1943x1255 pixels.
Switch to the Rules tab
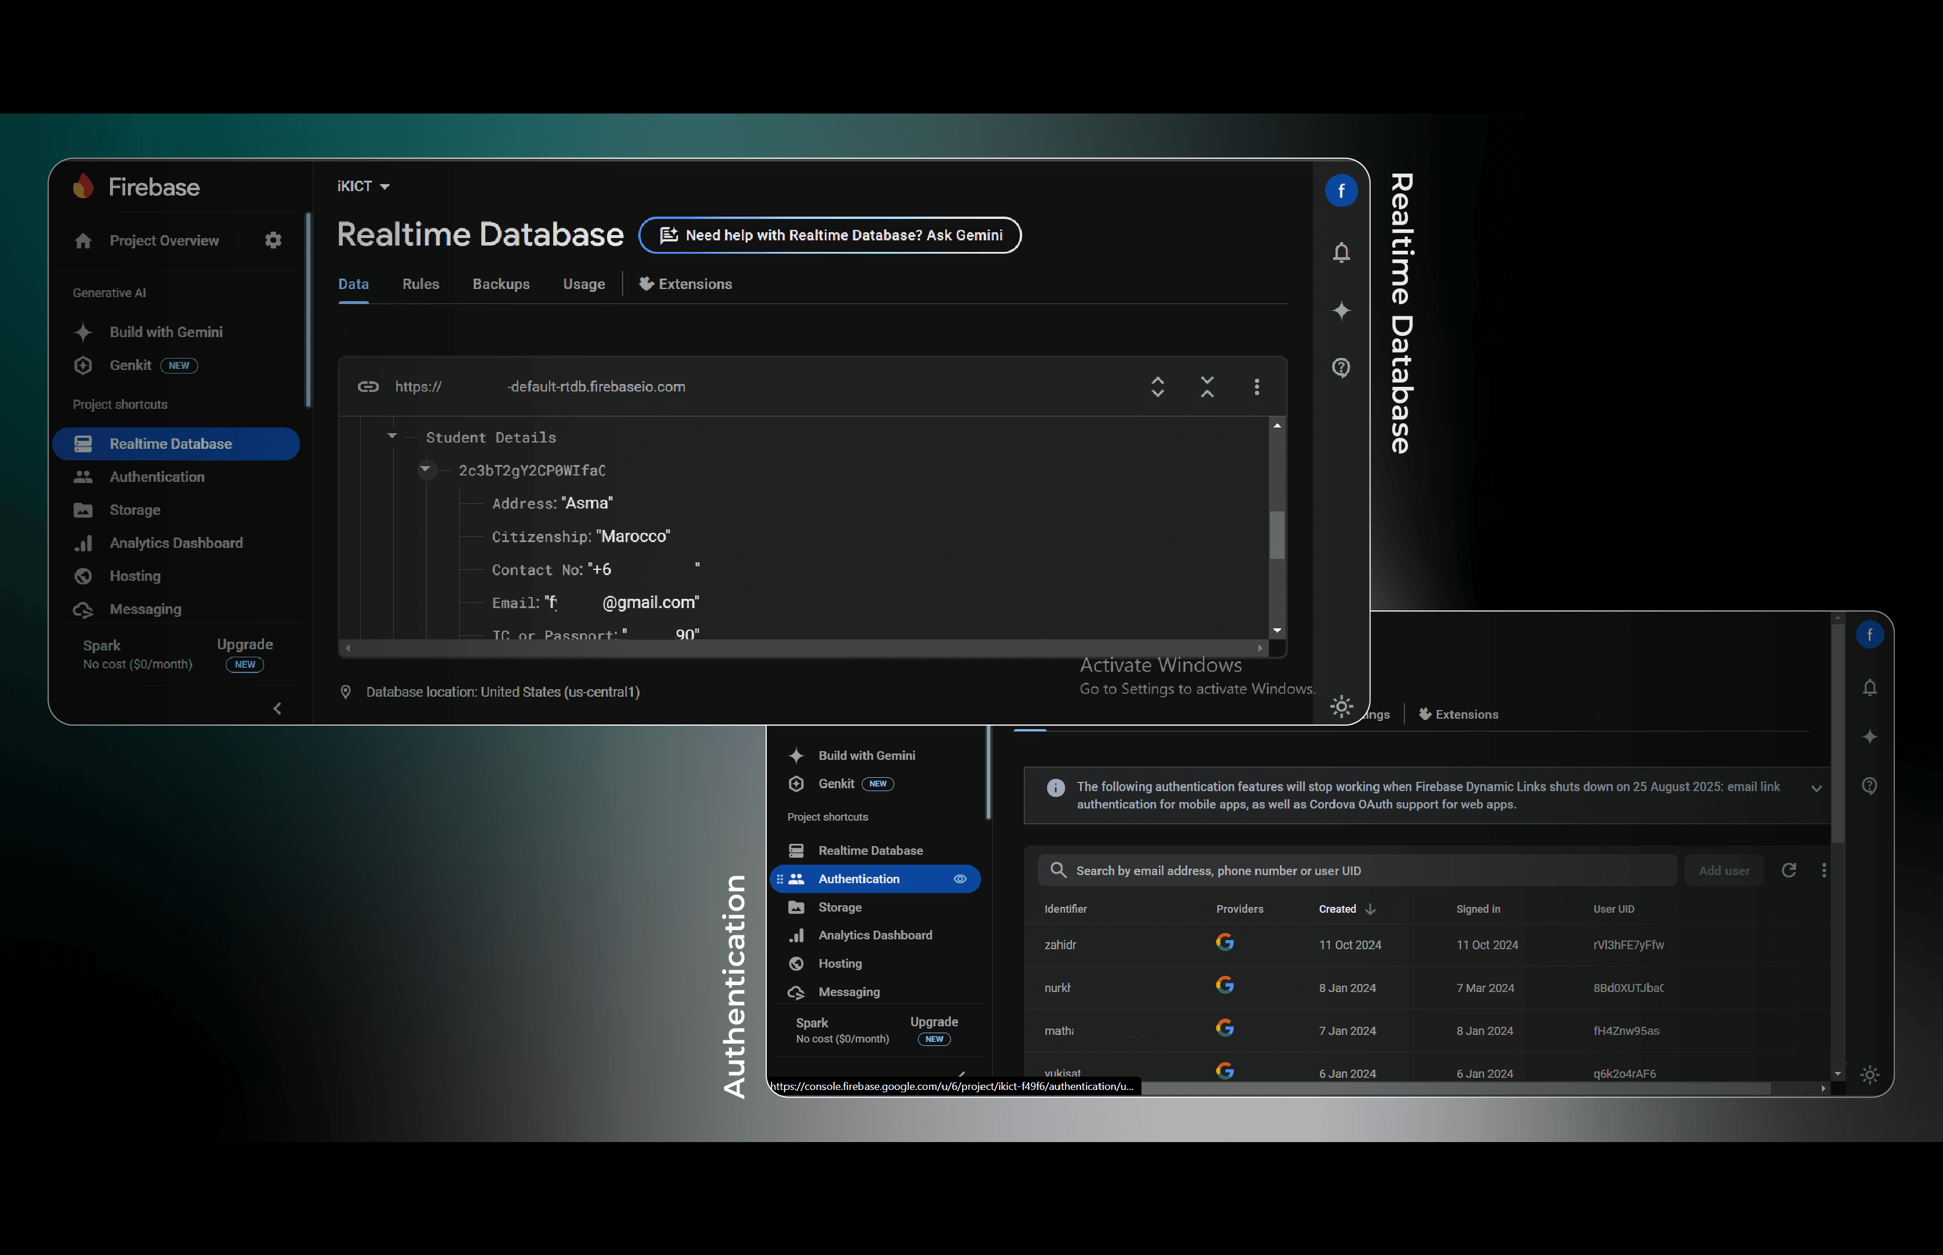[420, 284]
